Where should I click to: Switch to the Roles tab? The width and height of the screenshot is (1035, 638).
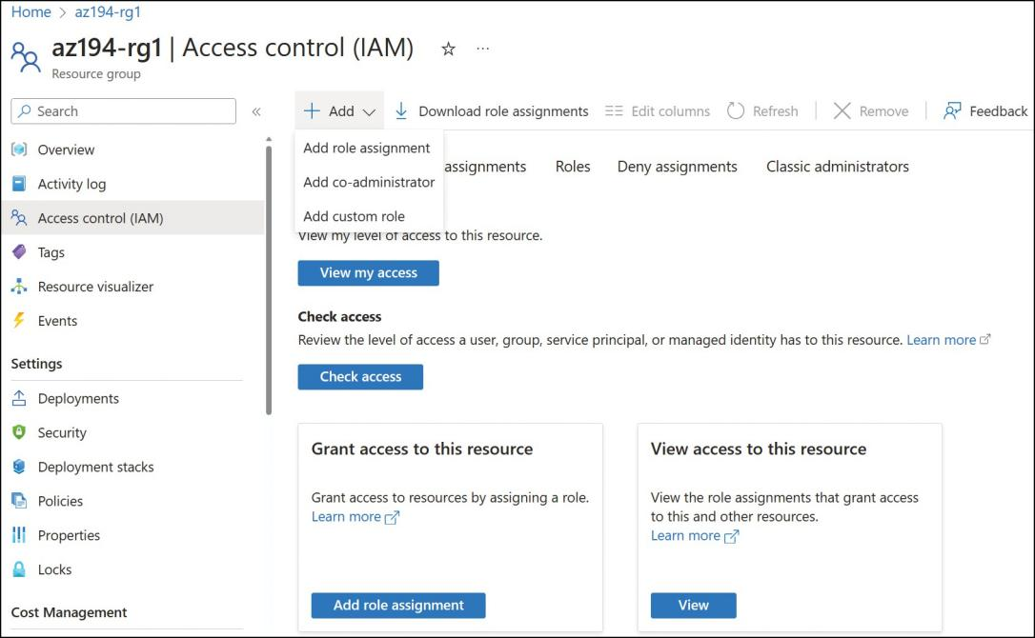(x=573, y=167)
